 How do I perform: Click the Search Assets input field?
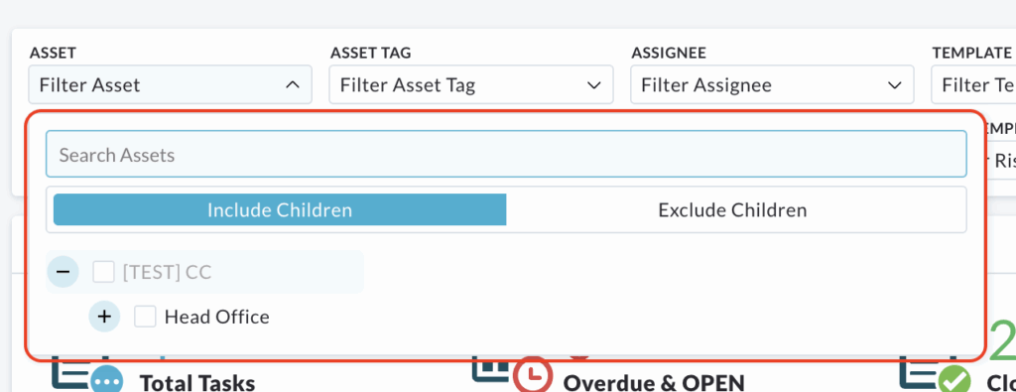(x=506, y=155)
